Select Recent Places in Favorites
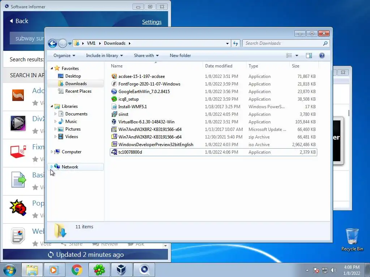The image size is (370, 277). pos(78,91)
